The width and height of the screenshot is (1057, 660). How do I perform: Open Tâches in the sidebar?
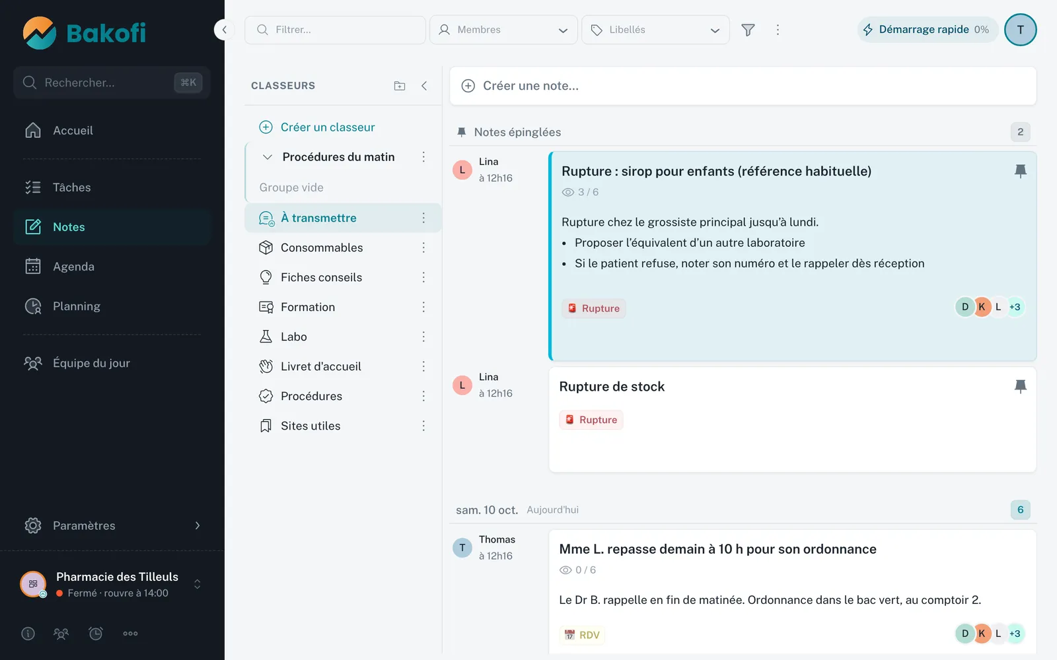[x=112, y=187]
